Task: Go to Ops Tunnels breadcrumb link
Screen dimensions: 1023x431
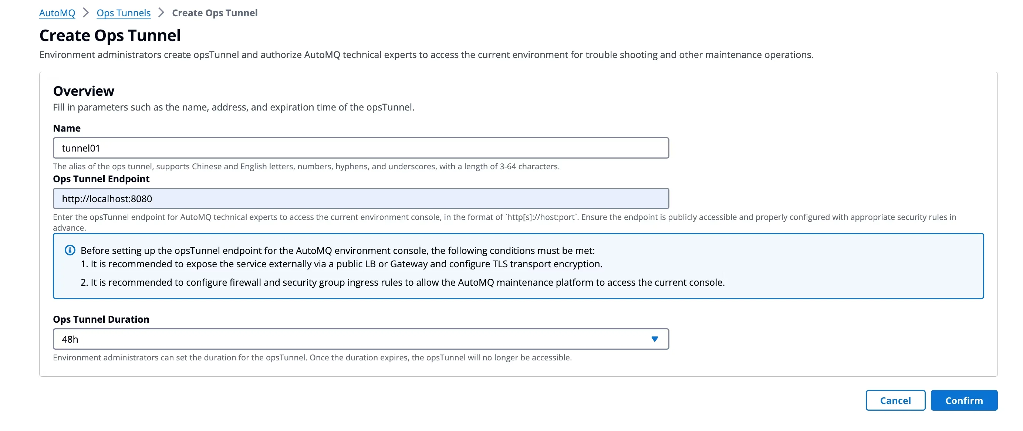Action: tap(124, 13)
